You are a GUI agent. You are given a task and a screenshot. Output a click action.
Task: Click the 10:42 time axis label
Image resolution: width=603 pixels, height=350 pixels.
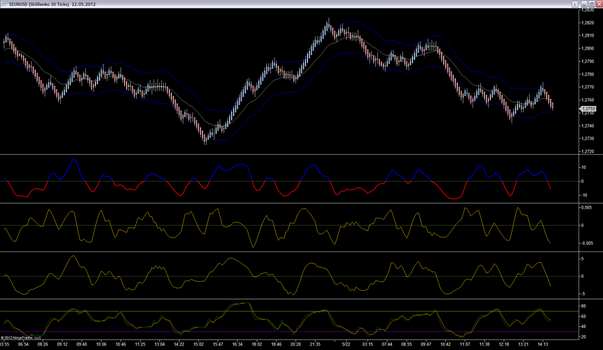pyautogui.click(x=445, y=345)
